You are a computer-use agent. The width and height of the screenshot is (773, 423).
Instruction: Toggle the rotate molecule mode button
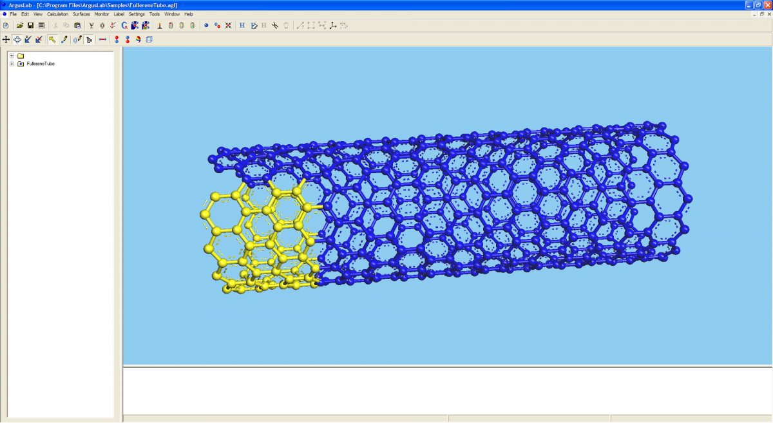click(x=17, y=40)
